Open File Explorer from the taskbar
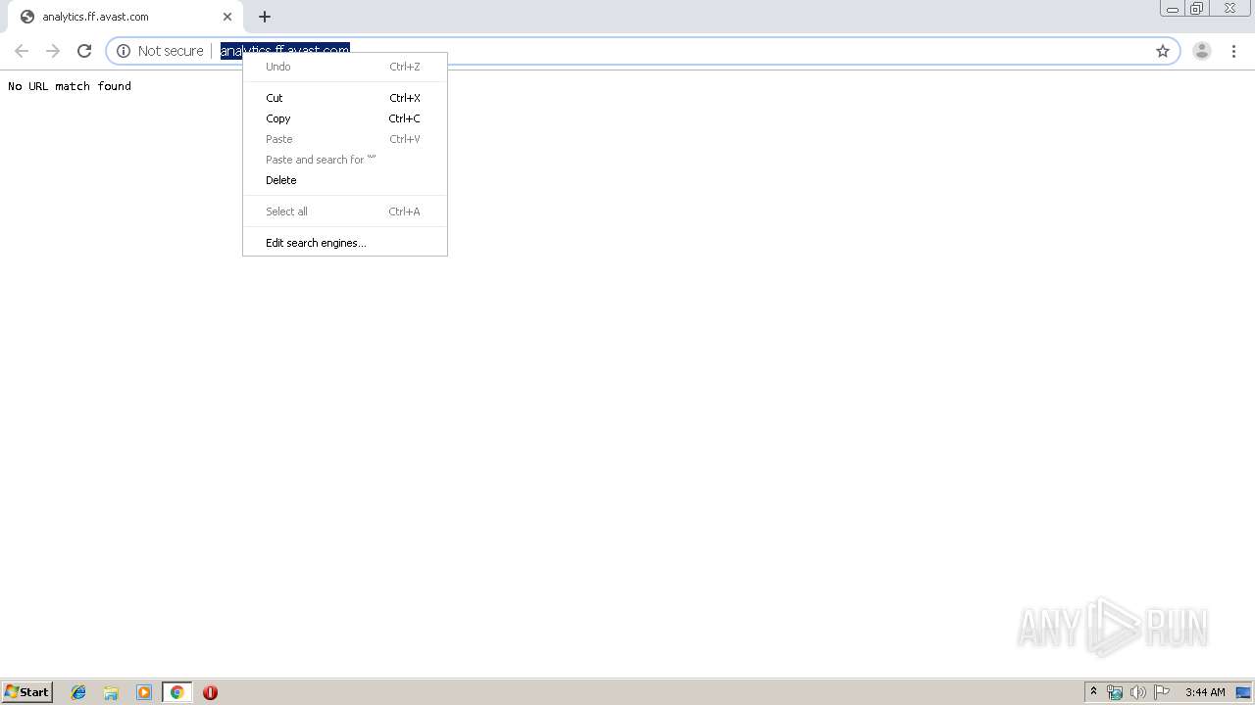Screen dimensions: 1255x705 pos(111,692)
